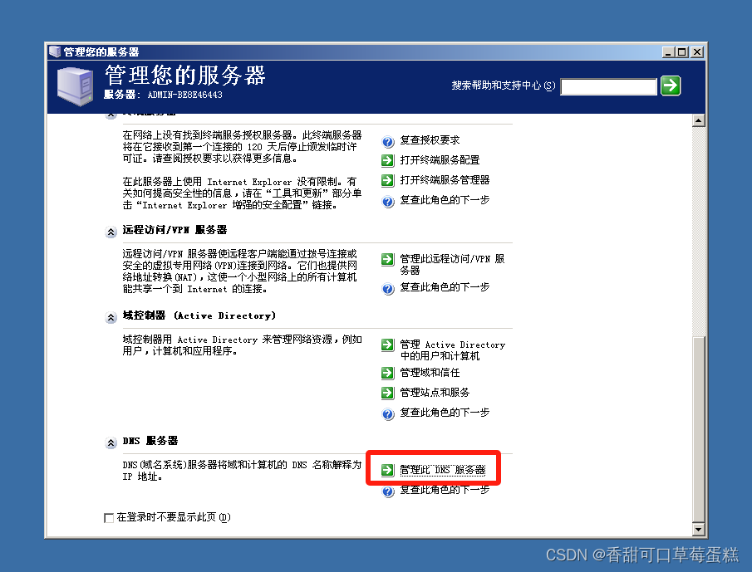Minimize the 管理您的服务器 window

(669, 51)
